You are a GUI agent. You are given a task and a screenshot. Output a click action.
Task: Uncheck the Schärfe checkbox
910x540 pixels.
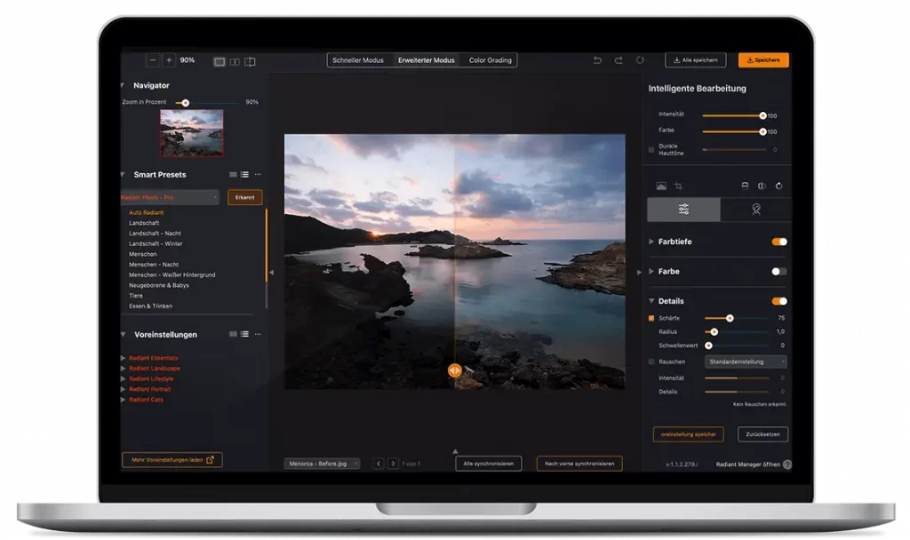click(x=651, y=318)
